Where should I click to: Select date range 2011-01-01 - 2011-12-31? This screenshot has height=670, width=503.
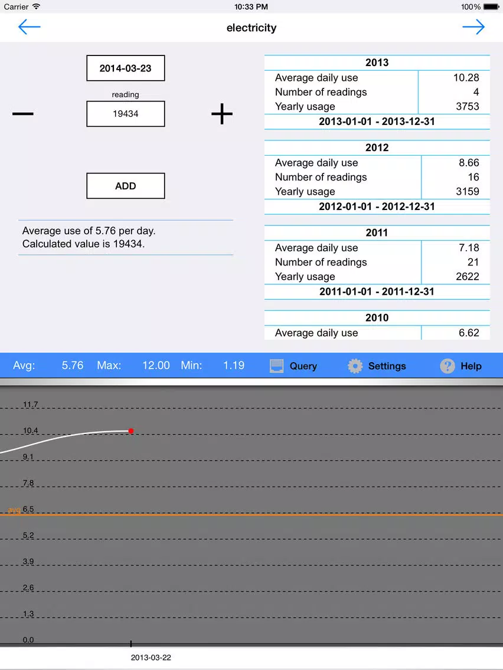click(377, 291)
